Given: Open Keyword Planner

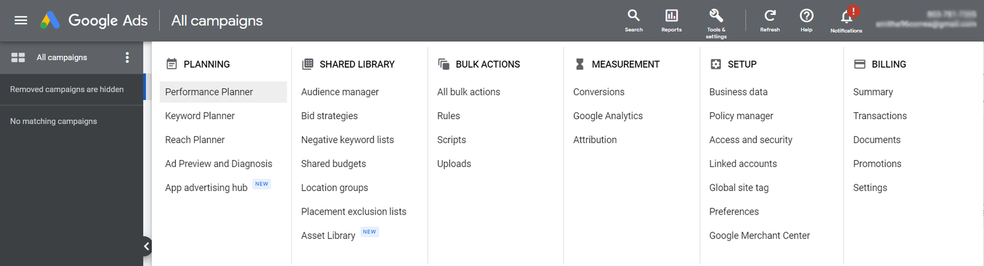Looking at the screenshot, I should [x=200, y=116].
